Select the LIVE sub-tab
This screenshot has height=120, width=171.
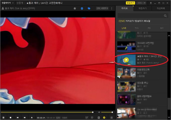(x=124, y=28)
